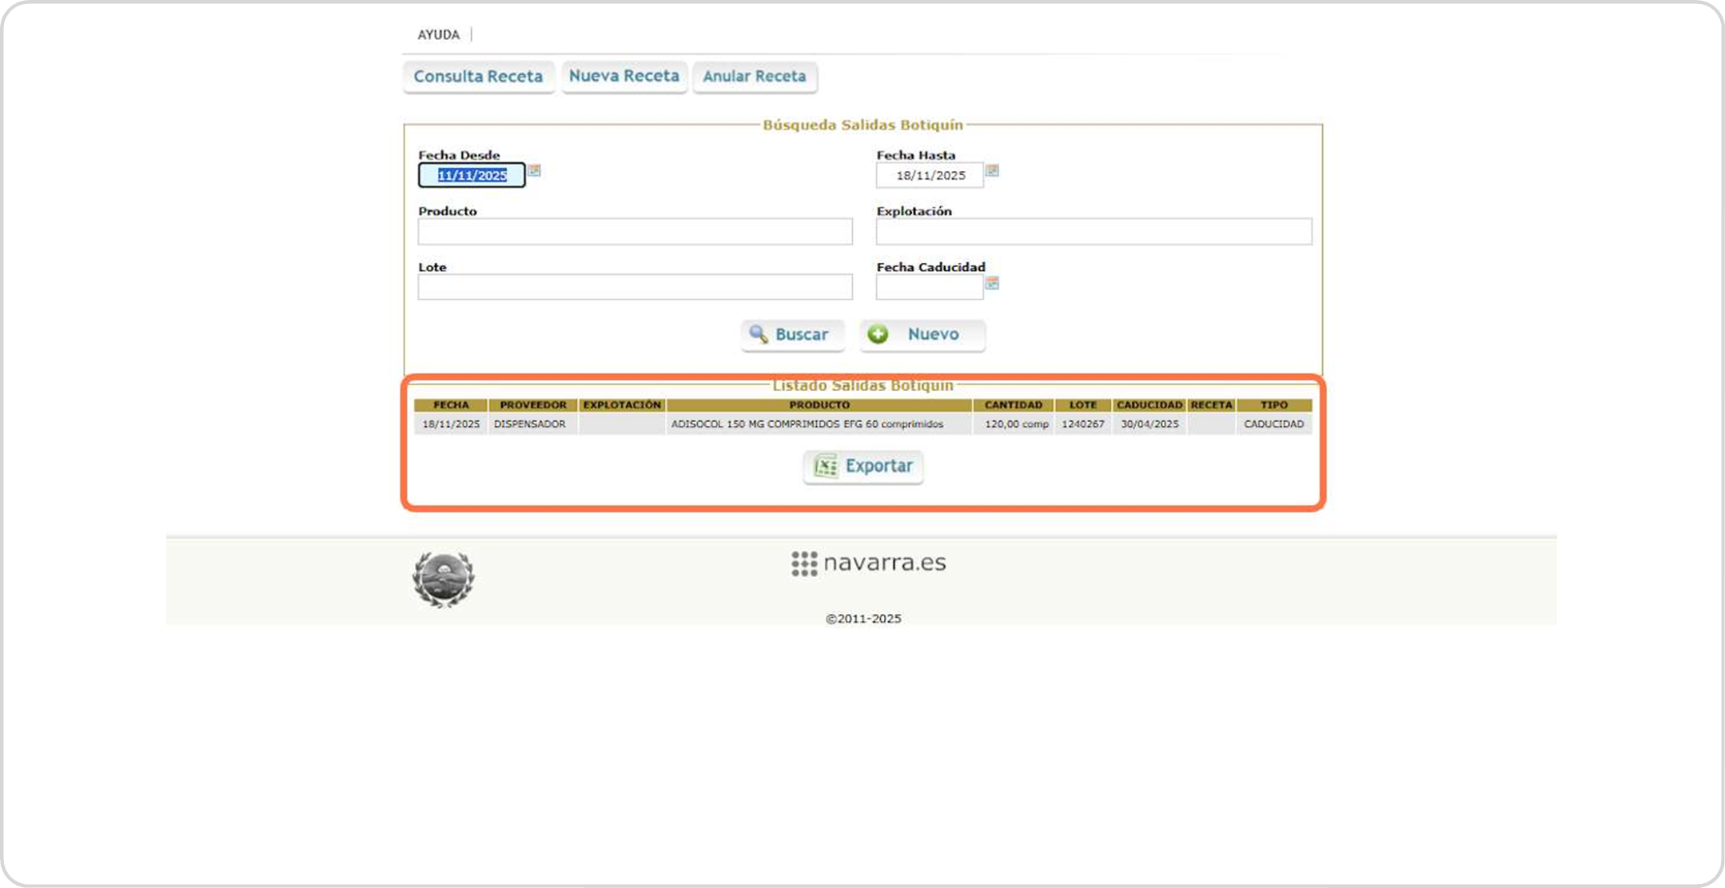Focus the Fecha Caducidad date field

[x=929, y=287]
